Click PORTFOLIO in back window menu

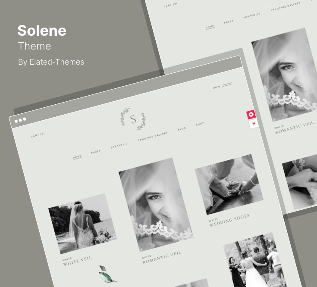(x=252, y=16)
